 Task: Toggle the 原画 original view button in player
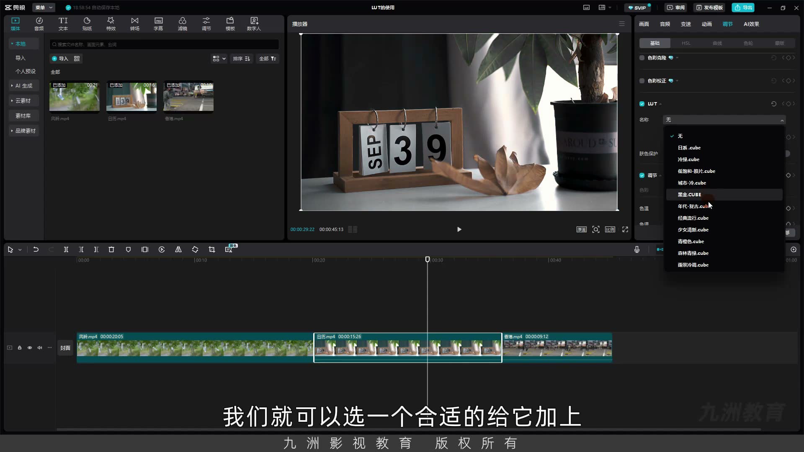pyautogui.click(x=582, y=229)
